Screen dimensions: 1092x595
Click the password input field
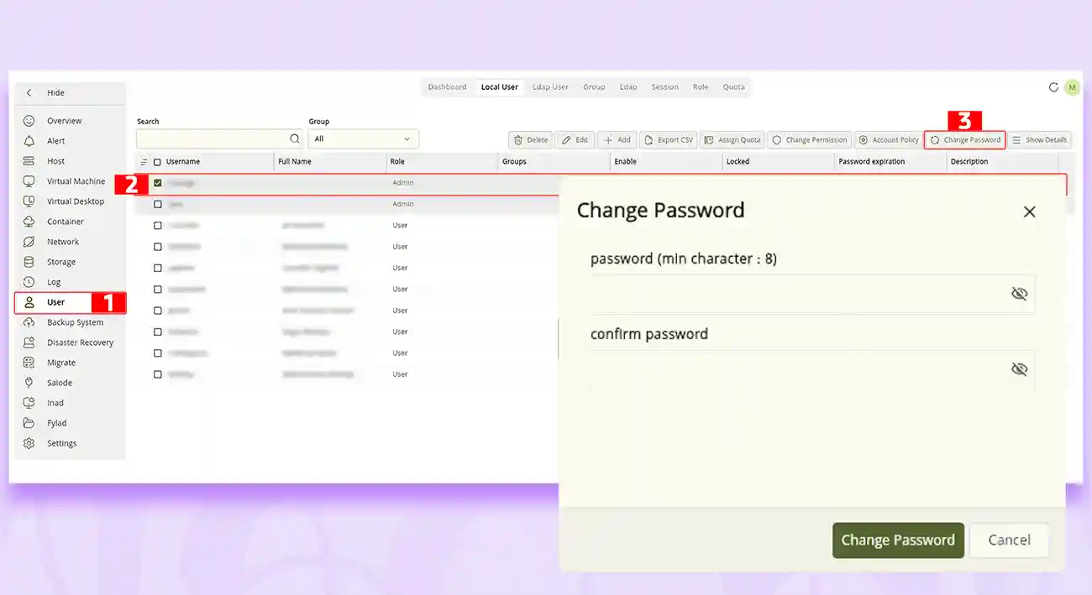[x=798, y=294]
